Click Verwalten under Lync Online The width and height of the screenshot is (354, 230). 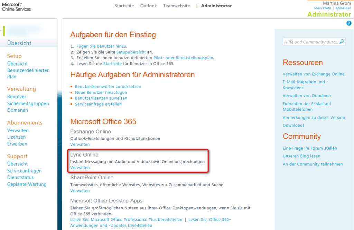point(80,168)
